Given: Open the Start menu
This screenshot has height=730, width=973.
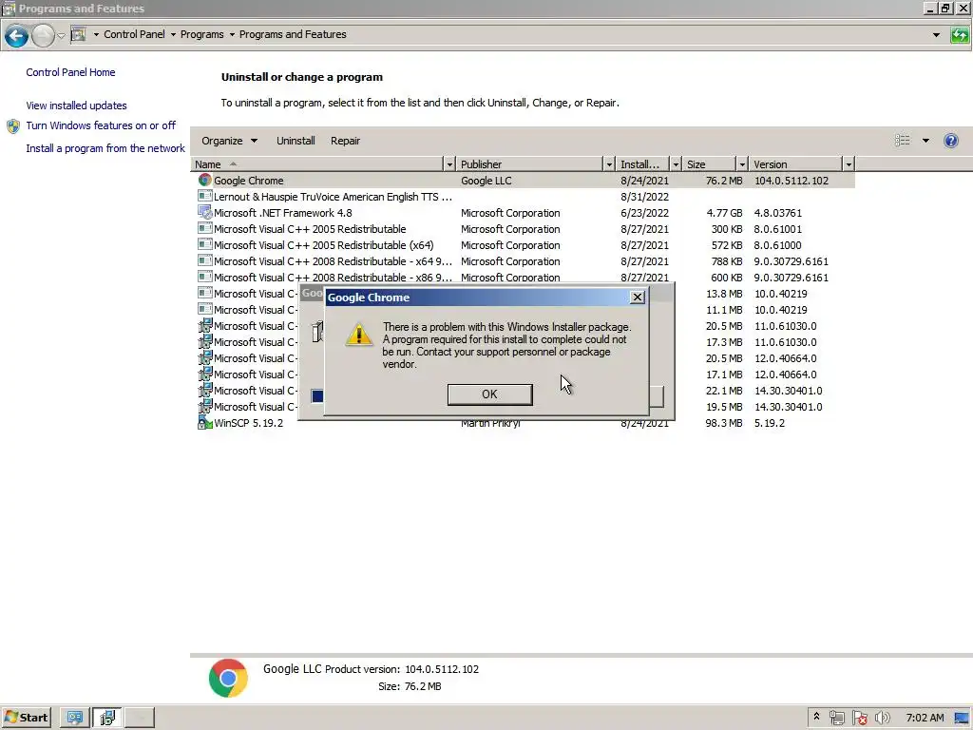Looking at the screenshot, I should pyautogui.click(x=26, y=718).
